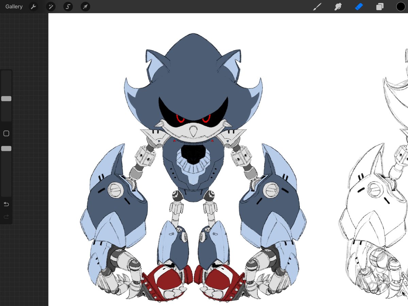Screen dimensions: 408x306
Task: Adjust the brush size slider handle
Action: pos(6,99)
